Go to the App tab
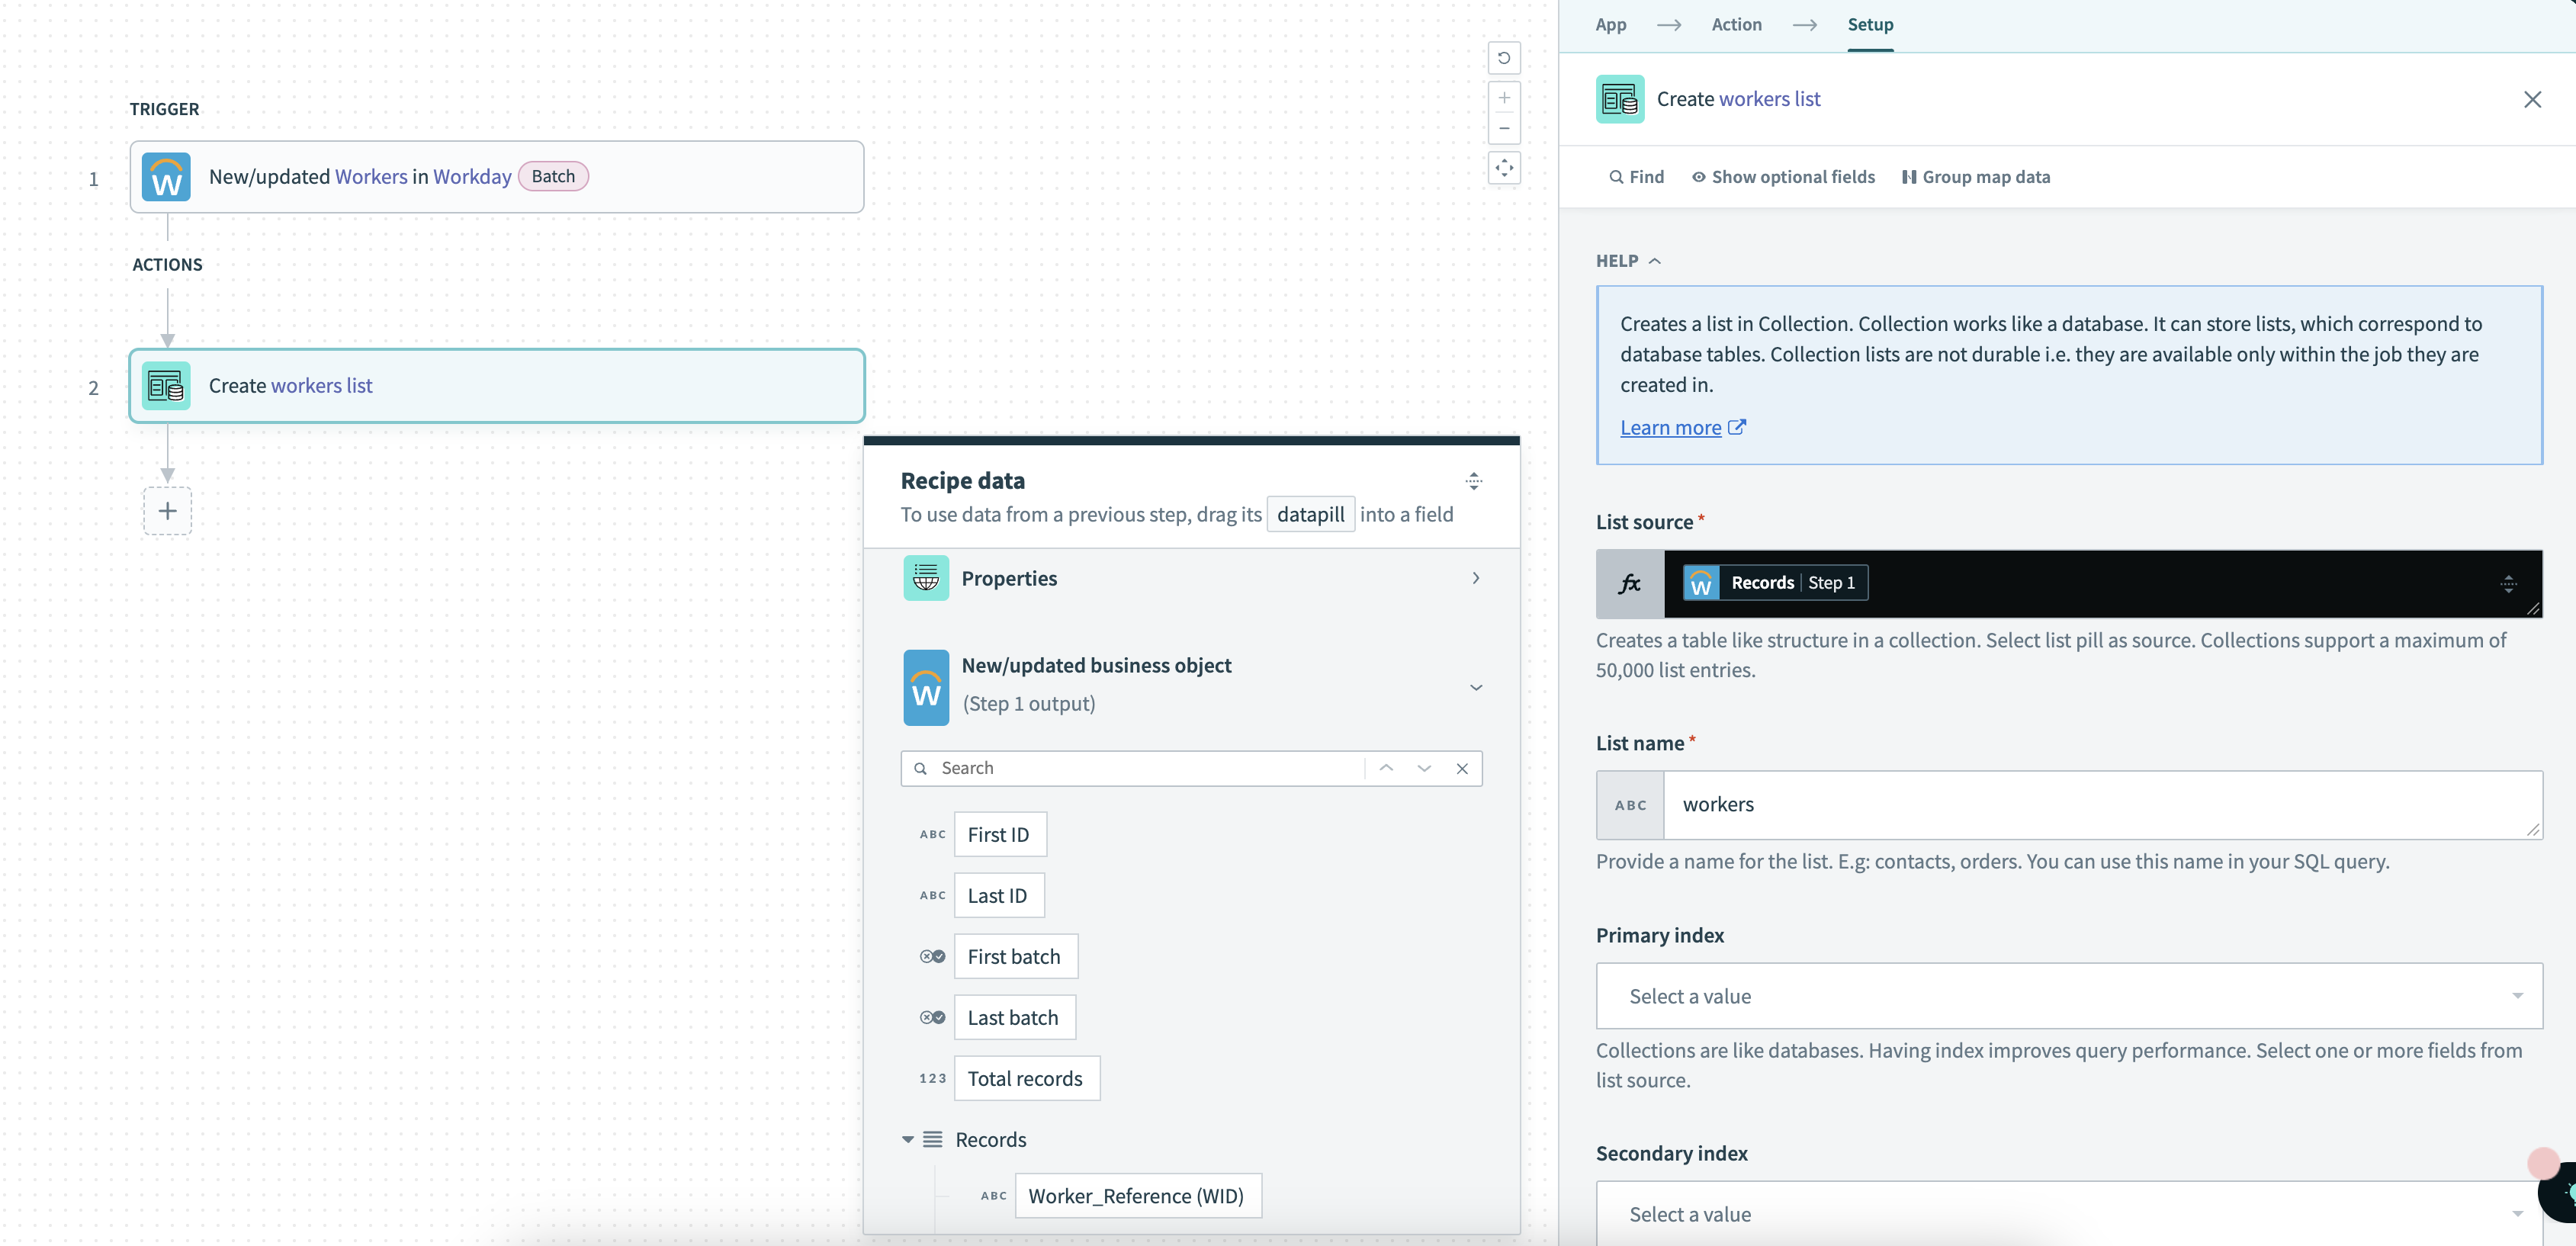The height and width of the screenshot is (1246, 2576). click(x=1610, y=25)
